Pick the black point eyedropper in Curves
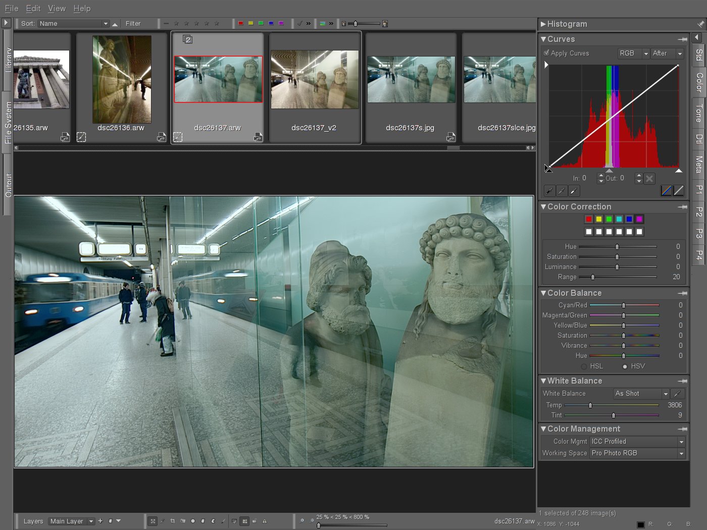707x530 pixels. pyautogui.click(x=549, y=191)
